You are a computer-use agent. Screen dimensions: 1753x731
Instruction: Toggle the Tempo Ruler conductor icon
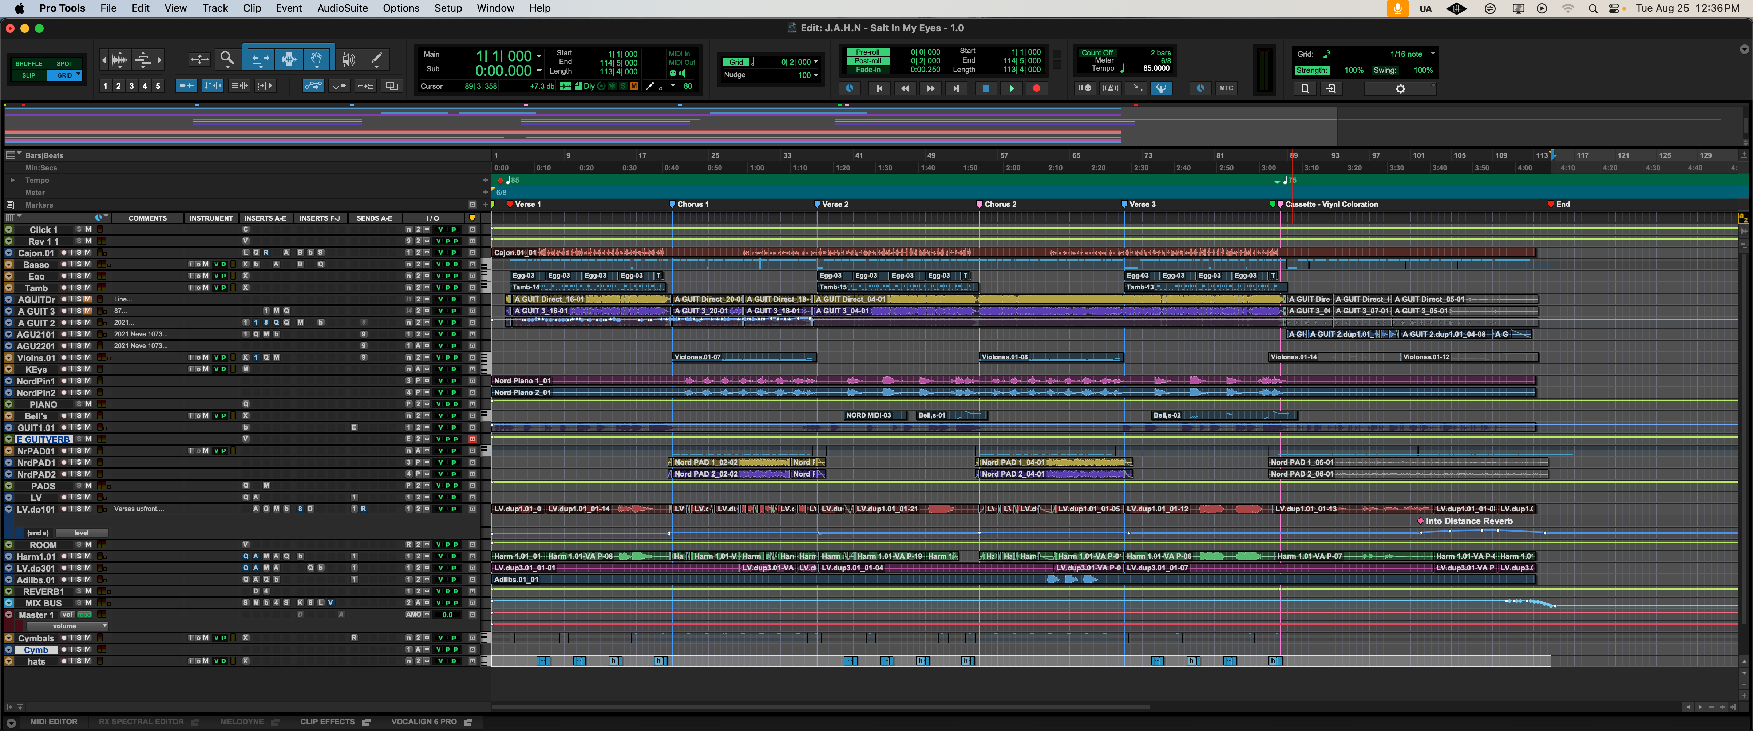[x=1161, y=88]
